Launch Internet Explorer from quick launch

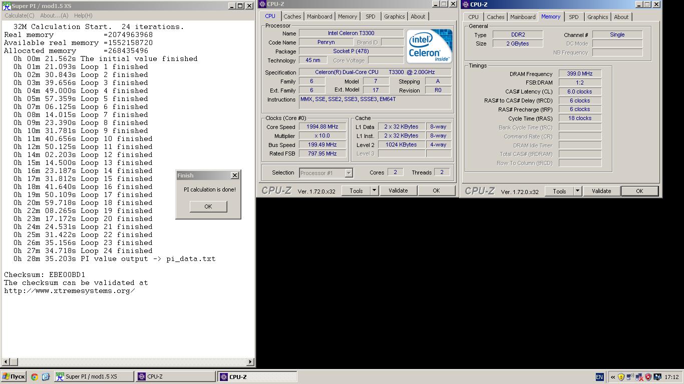point(46,377)
